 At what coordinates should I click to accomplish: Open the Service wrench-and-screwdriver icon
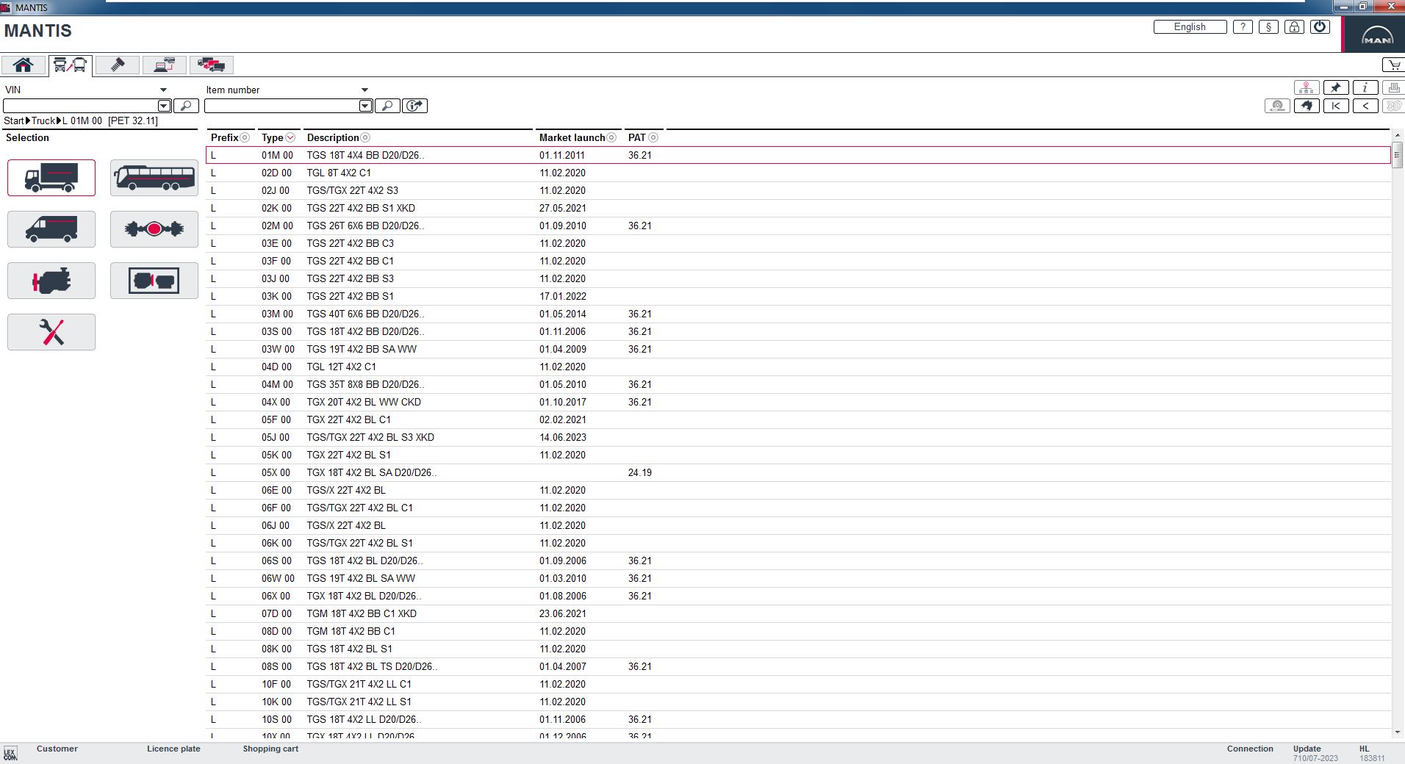tap(51, 331)
